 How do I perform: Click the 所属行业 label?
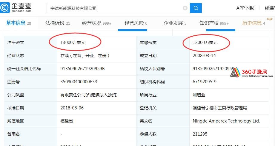pyautogui.click(x=148, y=95)
